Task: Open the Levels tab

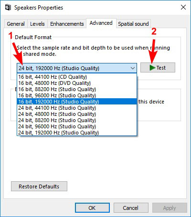Action: click(37, 24)
